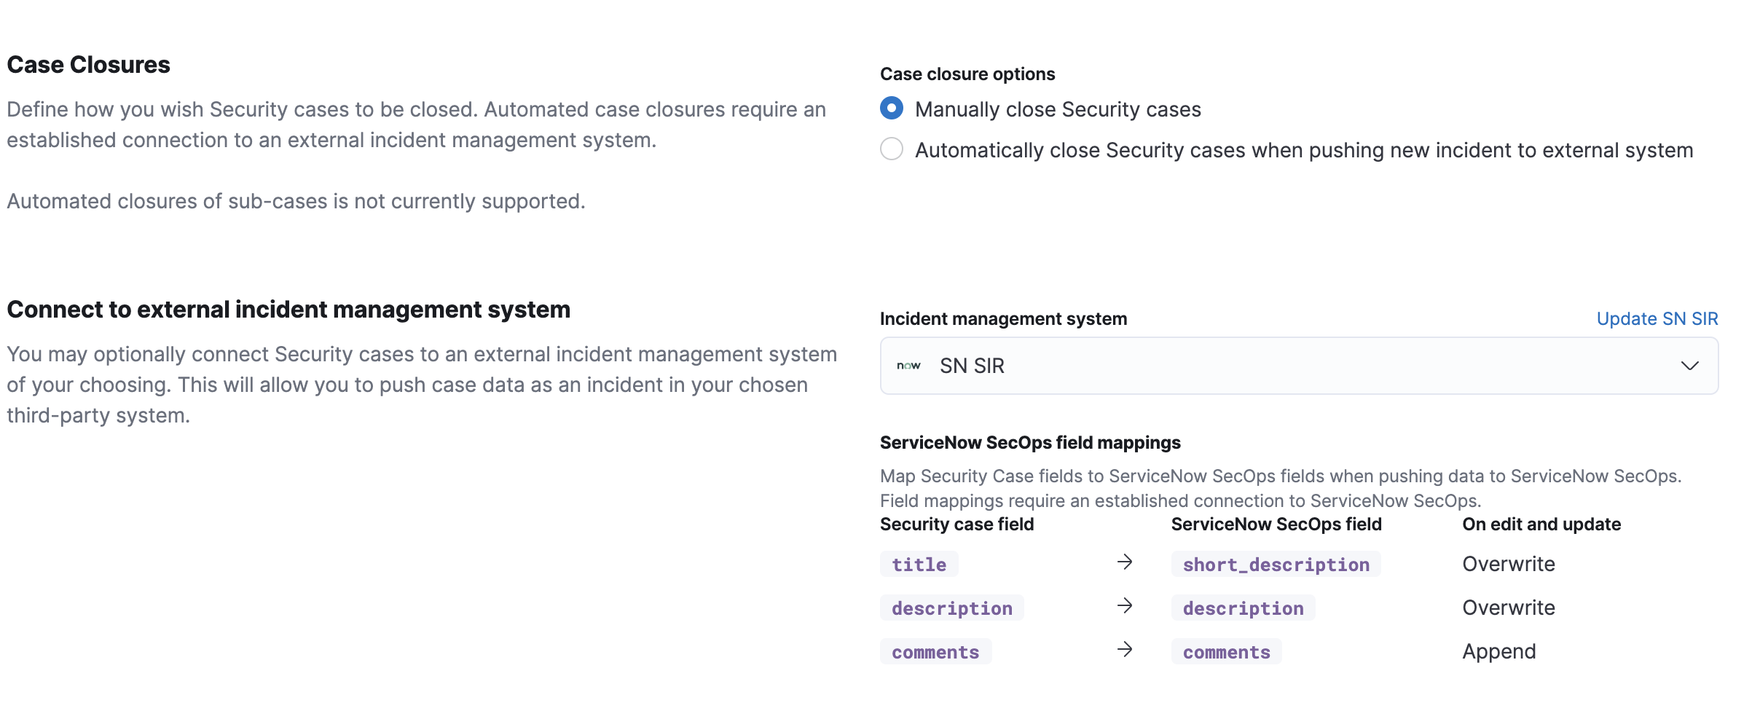Open the Incident management system dropdown
Screen dimensions: 1760x727
point(1298,366)
